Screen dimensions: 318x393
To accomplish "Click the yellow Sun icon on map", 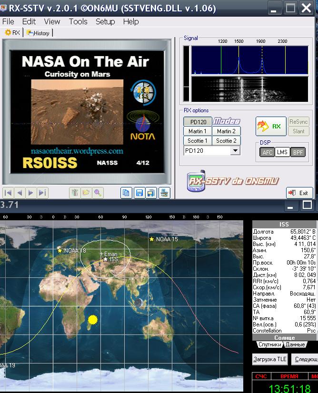I will (93, 320).
